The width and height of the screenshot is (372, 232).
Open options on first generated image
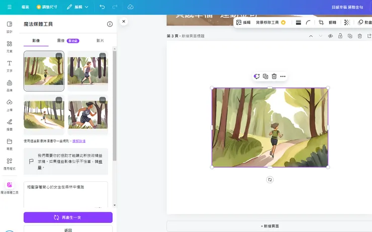[59, 56]
